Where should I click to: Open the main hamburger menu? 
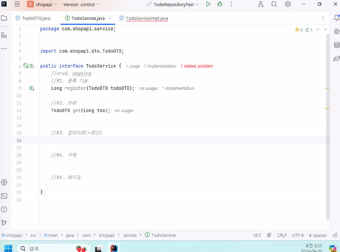click(17, 4)
